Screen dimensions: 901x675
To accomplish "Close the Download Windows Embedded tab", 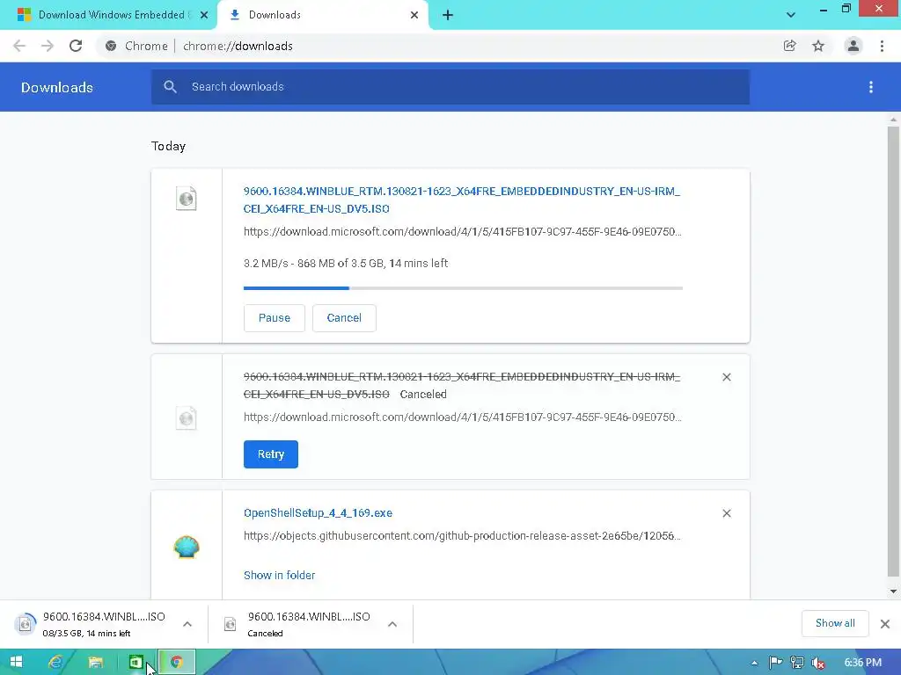I will [x=204, y=15].
